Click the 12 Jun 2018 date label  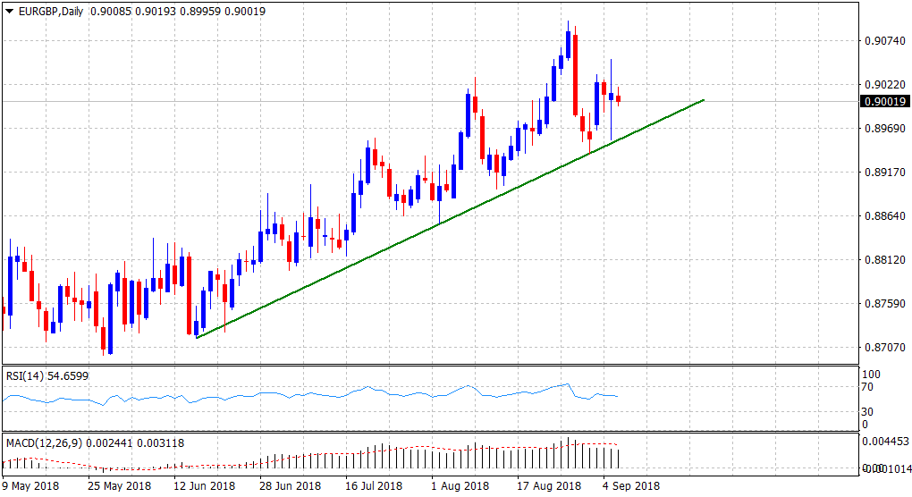(x=205, y=486)
